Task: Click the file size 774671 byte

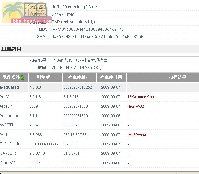Action: coord(63,14)
